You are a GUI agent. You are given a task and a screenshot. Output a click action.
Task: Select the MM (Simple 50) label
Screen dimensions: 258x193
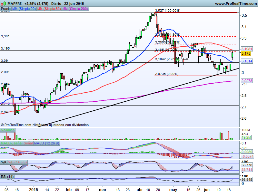(49, 9)
